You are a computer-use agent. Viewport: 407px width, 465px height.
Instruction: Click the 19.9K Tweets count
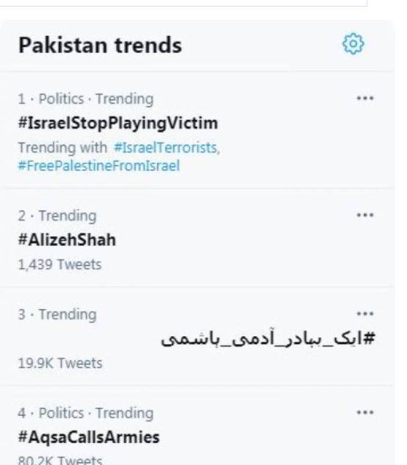point(60,363)
